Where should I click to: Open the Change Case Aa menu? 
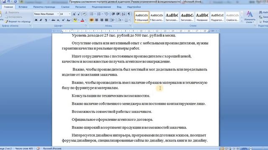click(69, 20)
